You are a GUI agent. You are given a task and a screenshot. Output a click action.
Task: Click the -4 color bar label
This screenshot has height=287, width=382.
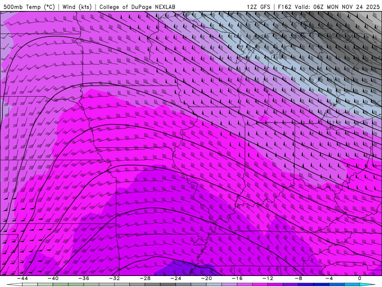point(329,278)
